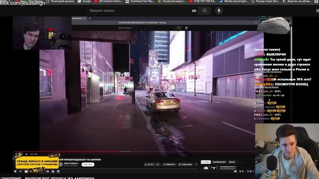319x179 pixels.
Task: Open the 'Joachim Heinri...' bookmark
Action: (x=108, y=1)
